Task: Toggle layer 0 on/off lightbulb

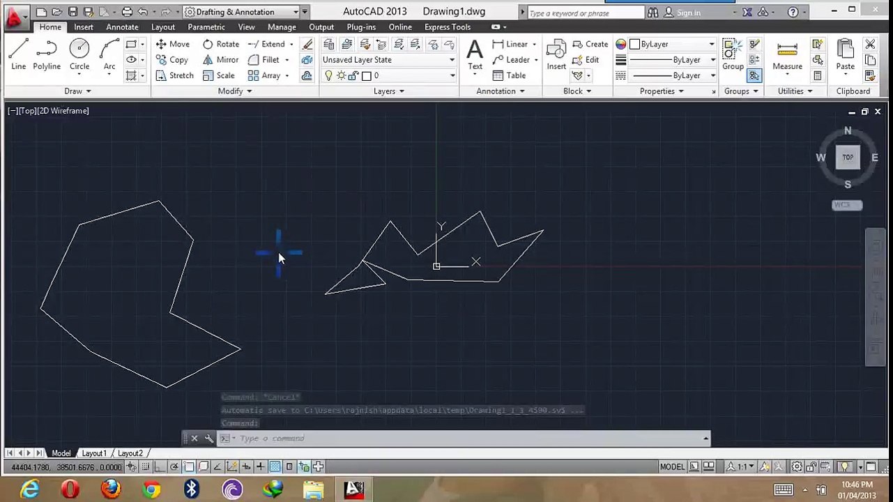Action: tap(329, 75)
